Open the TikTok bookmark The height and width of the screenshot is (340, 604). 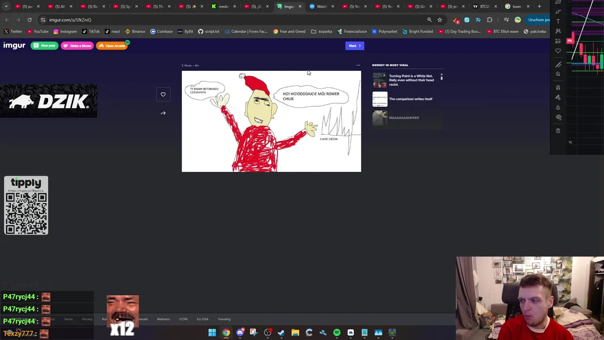pyautogui.click(x=91, y=32)
